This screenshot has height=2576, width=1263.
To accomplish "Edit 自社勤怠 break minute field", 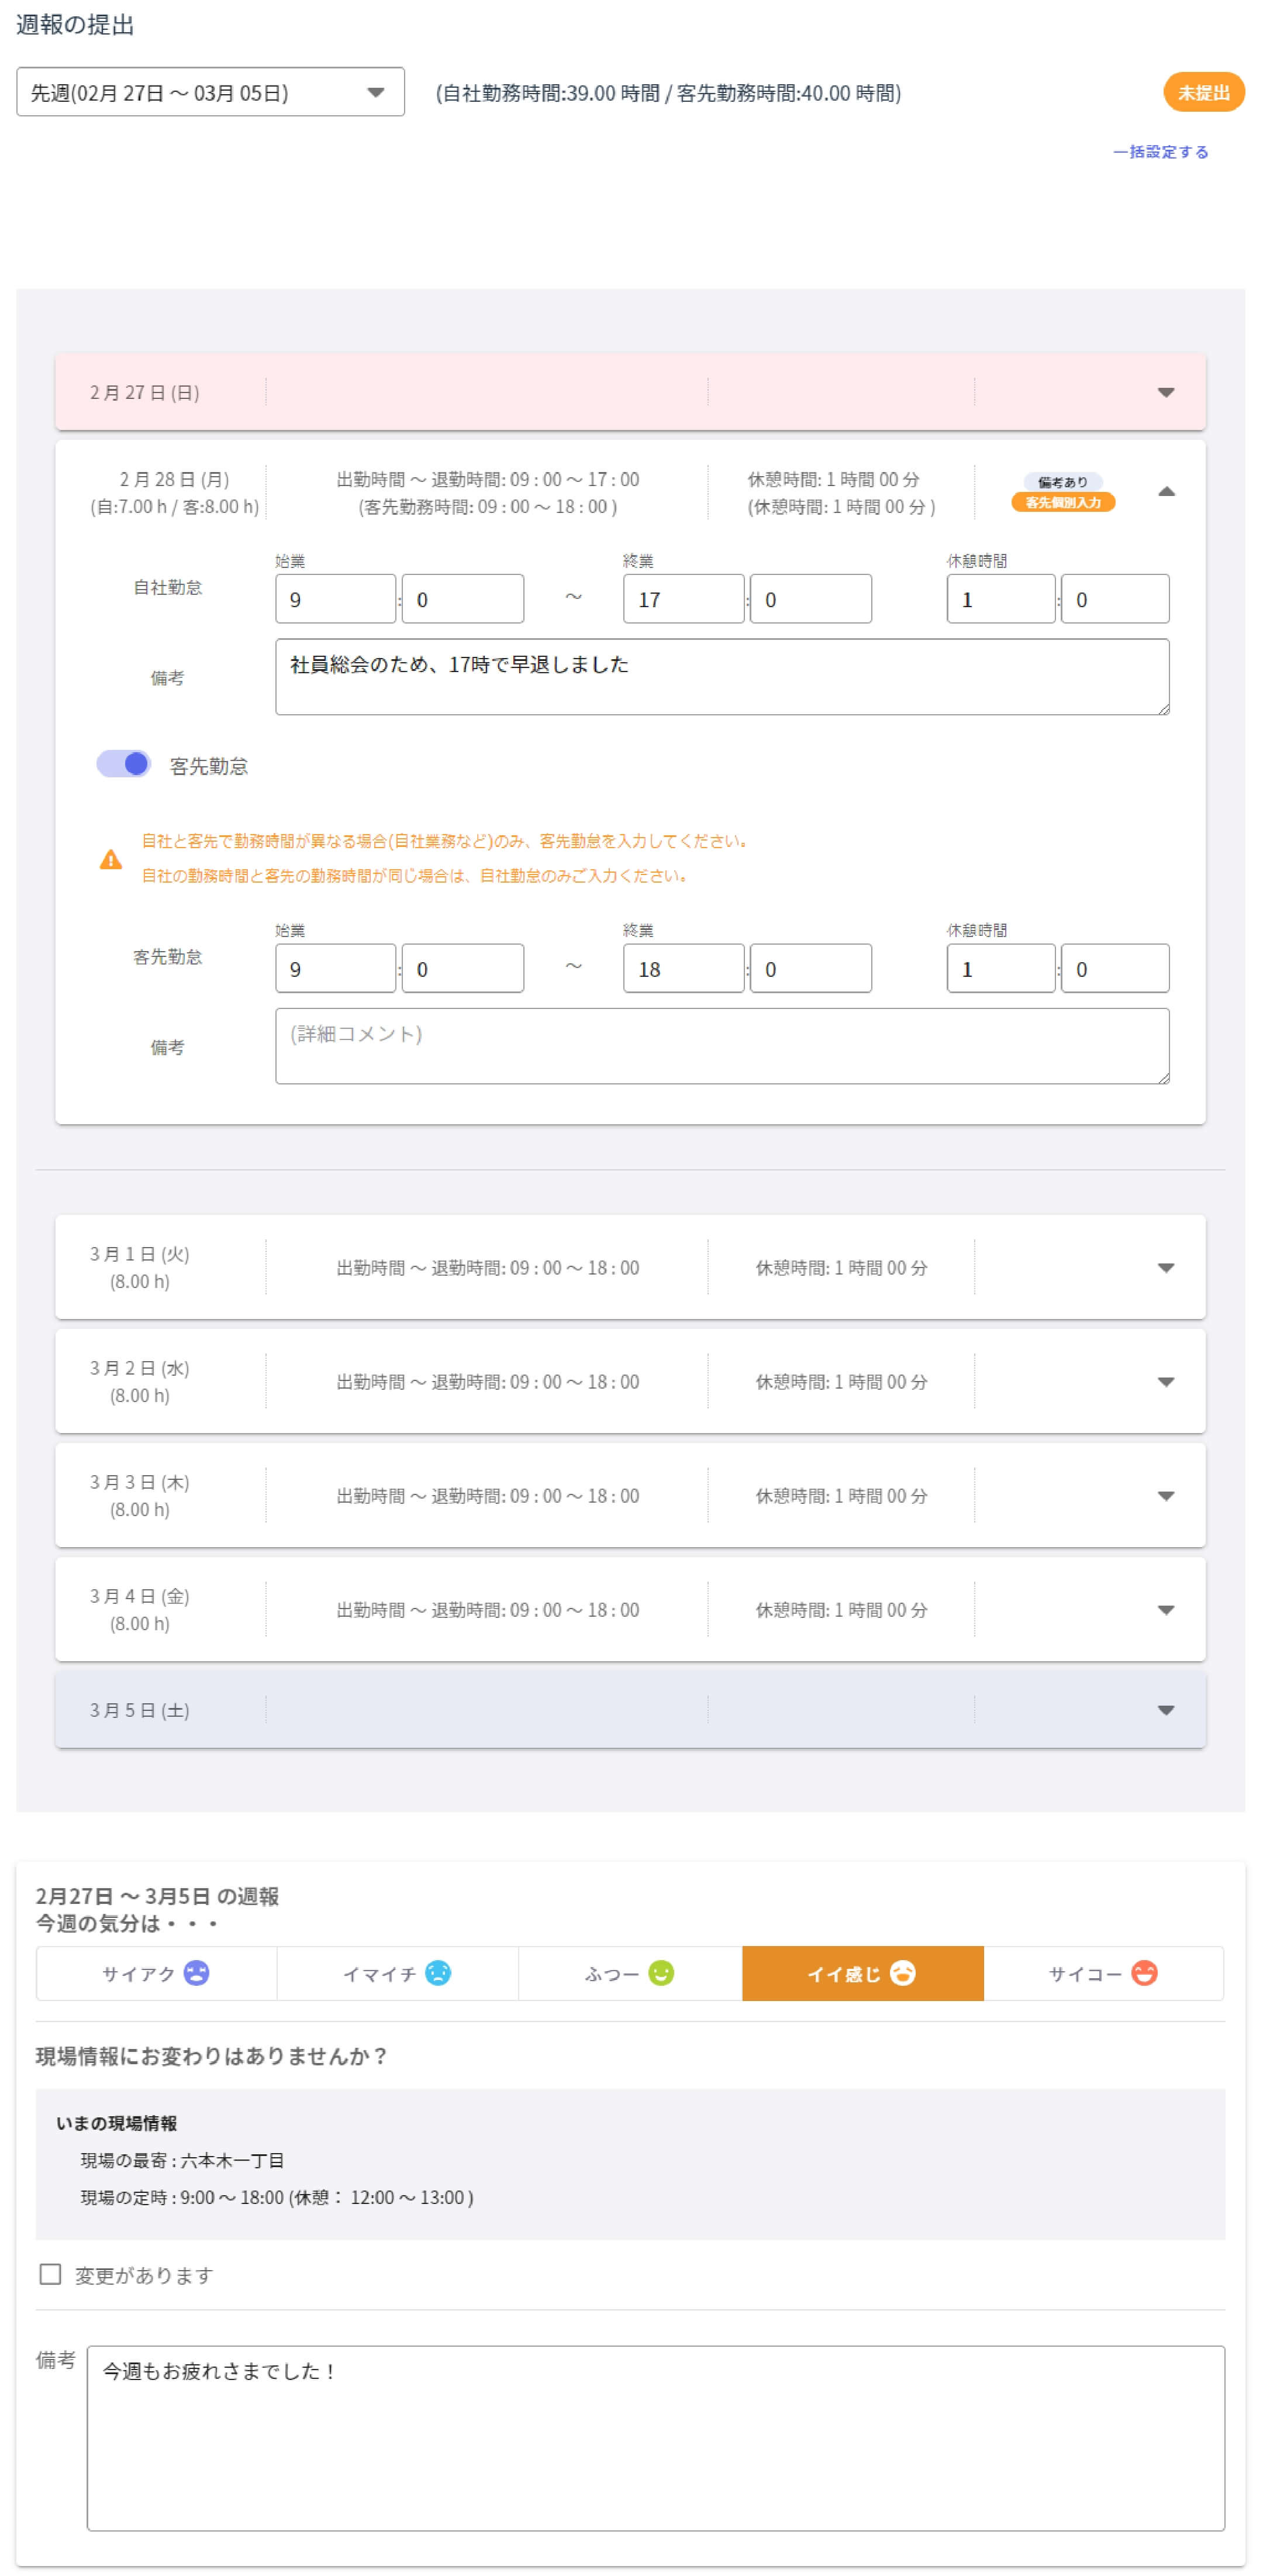I will tap(1115, 599).
